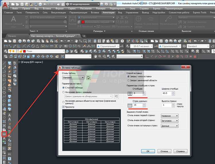Click the 'Справка' button in dialog
This screenshot has height=164, width=215.
[x=180, y=151]
